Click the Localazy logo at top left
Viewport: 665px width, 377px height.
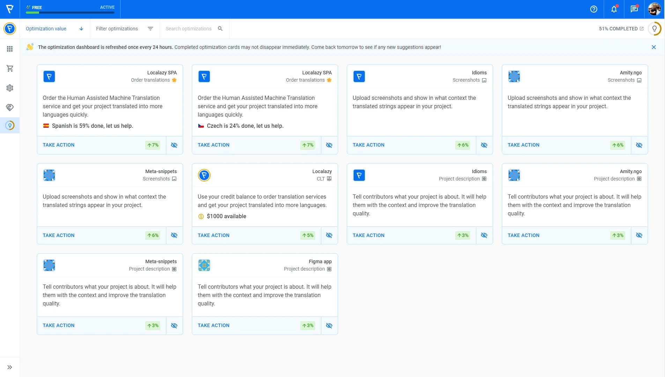pos(10,9)
